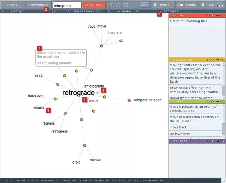Click the LOOK IT UP button
Viewport: 226px width, 183px height.
click(x=94, y=5)
